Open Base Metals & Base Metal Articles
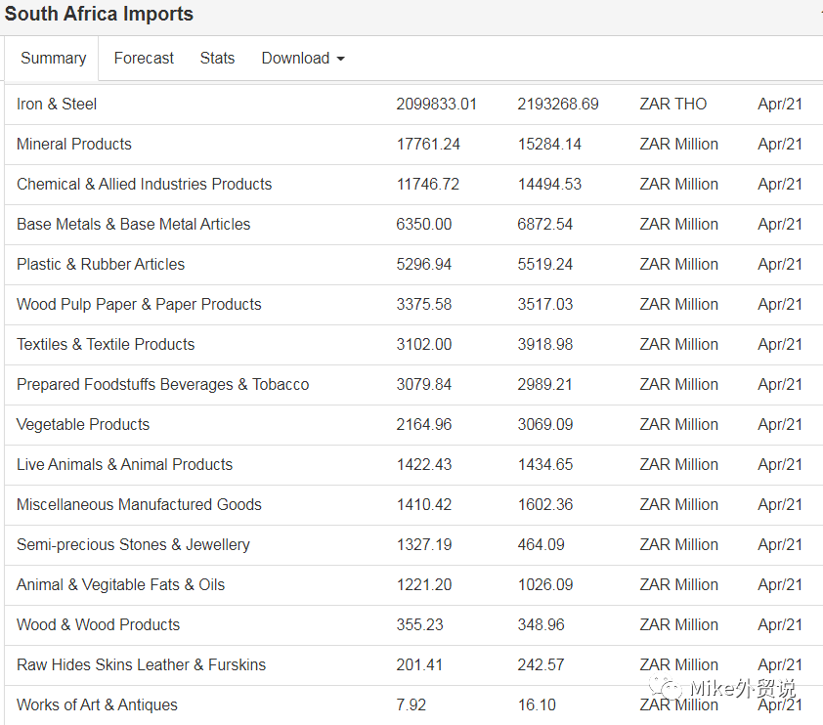The image size is (823, 725). [134, 225]
